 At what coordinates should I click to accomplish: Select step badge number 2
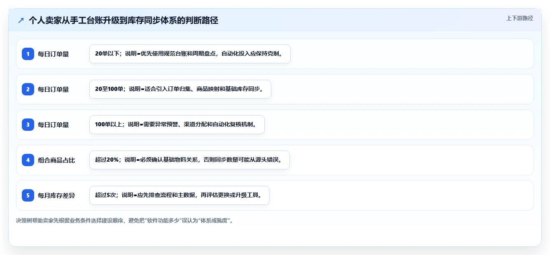(x=28, y=89)
